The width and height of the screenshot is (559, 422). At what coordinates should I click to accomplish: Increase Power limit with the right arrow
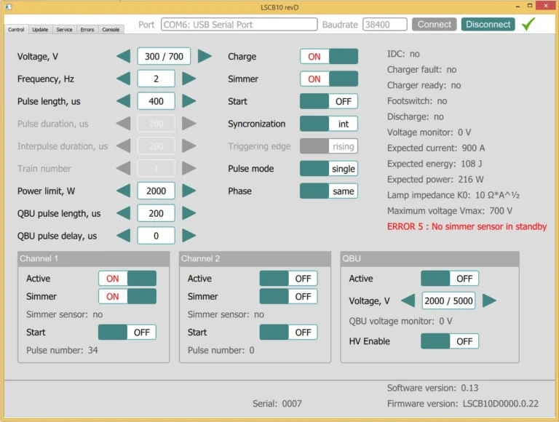pyautogui.click(x=189, y=191)
